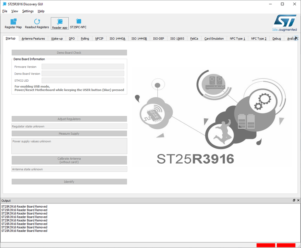Select first Reader Board Removed log line
The width and height of the screenshot is (301, 248).
click(24, 206)
